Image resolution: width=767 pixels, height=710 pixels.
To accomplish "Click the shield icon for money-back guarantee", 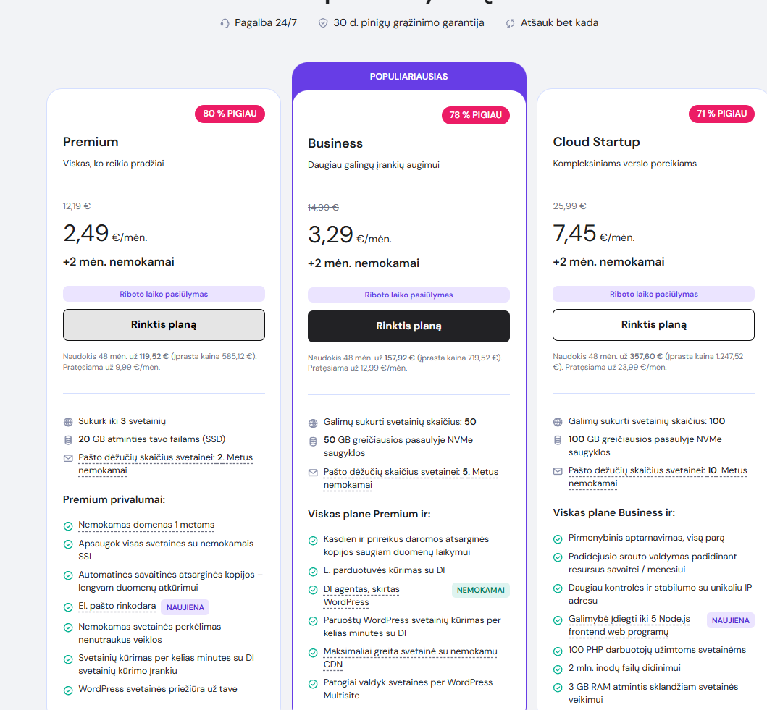I will tap(323, 23).
